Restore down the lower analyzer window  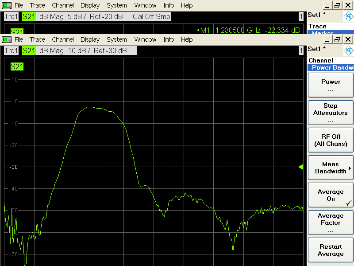tap(337, 39)
